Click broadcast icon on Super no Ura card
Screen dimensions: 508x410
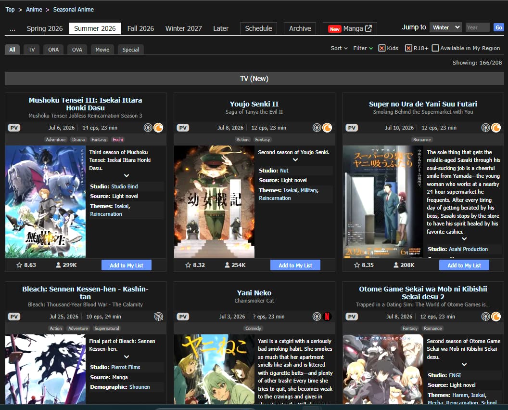[x=485, y=128]
